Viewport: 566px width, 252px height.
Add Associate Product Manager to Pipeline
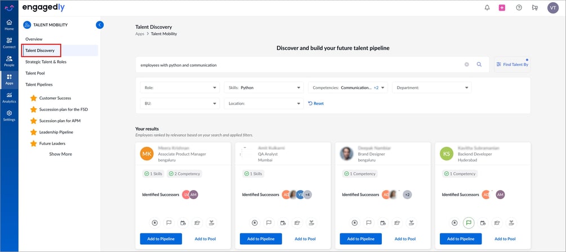[161, 239]
